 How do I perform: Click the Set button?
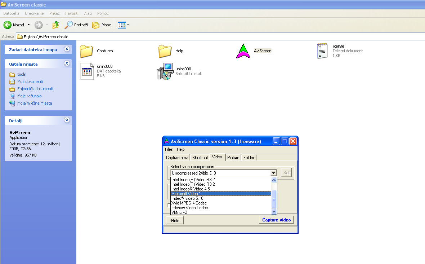[286, 173]
